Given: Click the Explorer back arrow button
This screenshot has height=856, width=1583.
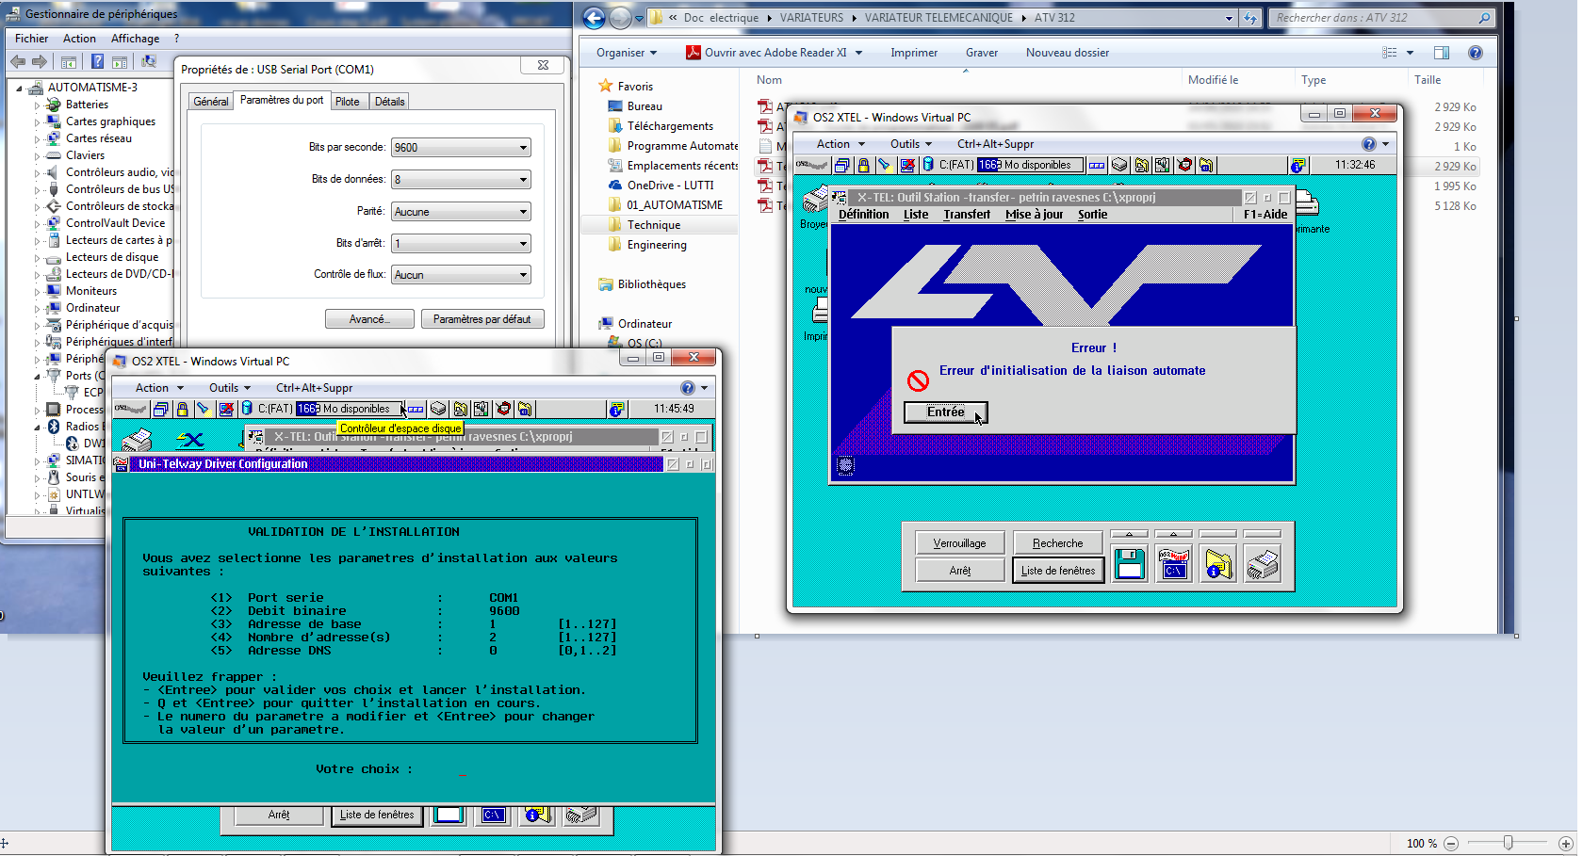Looking at the screenshot, I should 594,18.
